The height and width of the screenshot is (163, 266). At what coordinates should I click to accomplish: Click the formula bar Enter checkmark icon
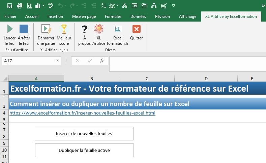pyautogui.click(x=90, y=61)
